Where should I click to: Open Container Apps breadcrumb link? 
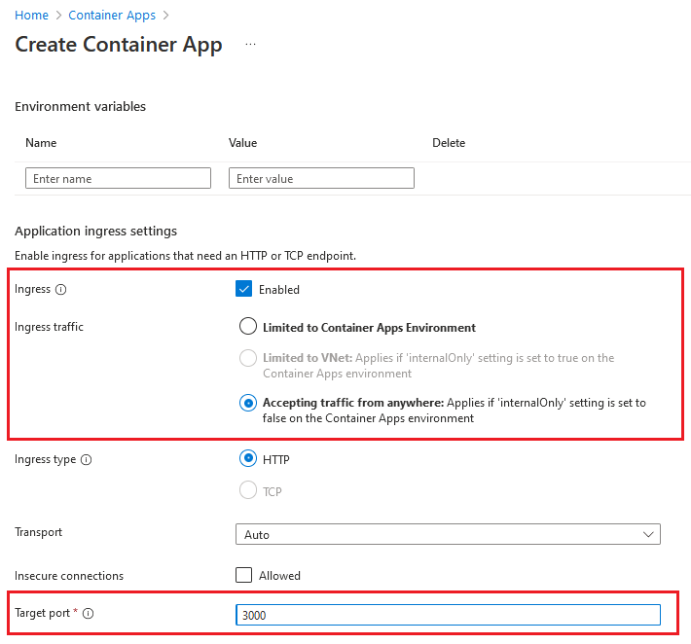[110, 16]
